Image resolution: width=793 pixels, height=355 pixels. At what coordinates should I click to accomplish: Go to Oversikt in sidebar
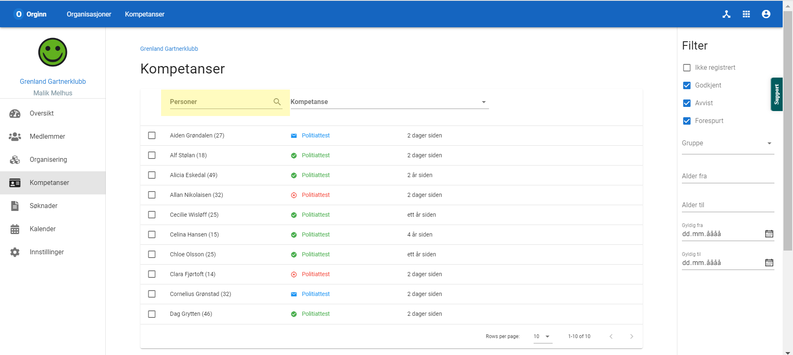point(53,114)
